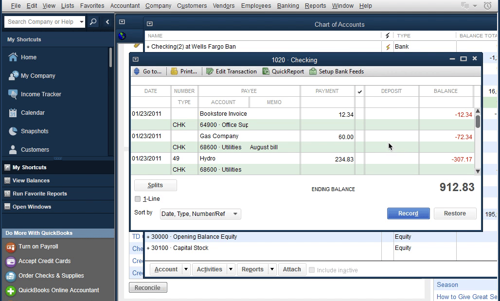Click in Search Company or Help field
This screenshot has height=301, width=500.
tap(41, 22)
